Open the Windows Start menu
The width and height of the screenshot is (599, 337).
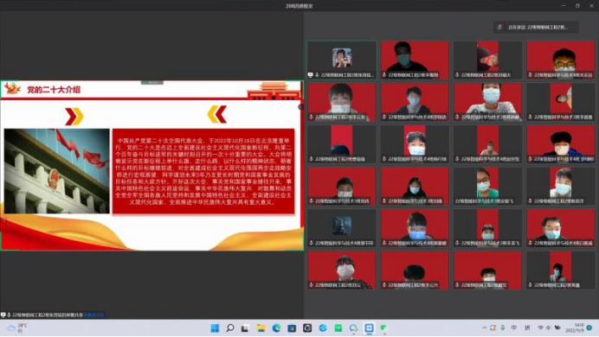coord(215,328)
